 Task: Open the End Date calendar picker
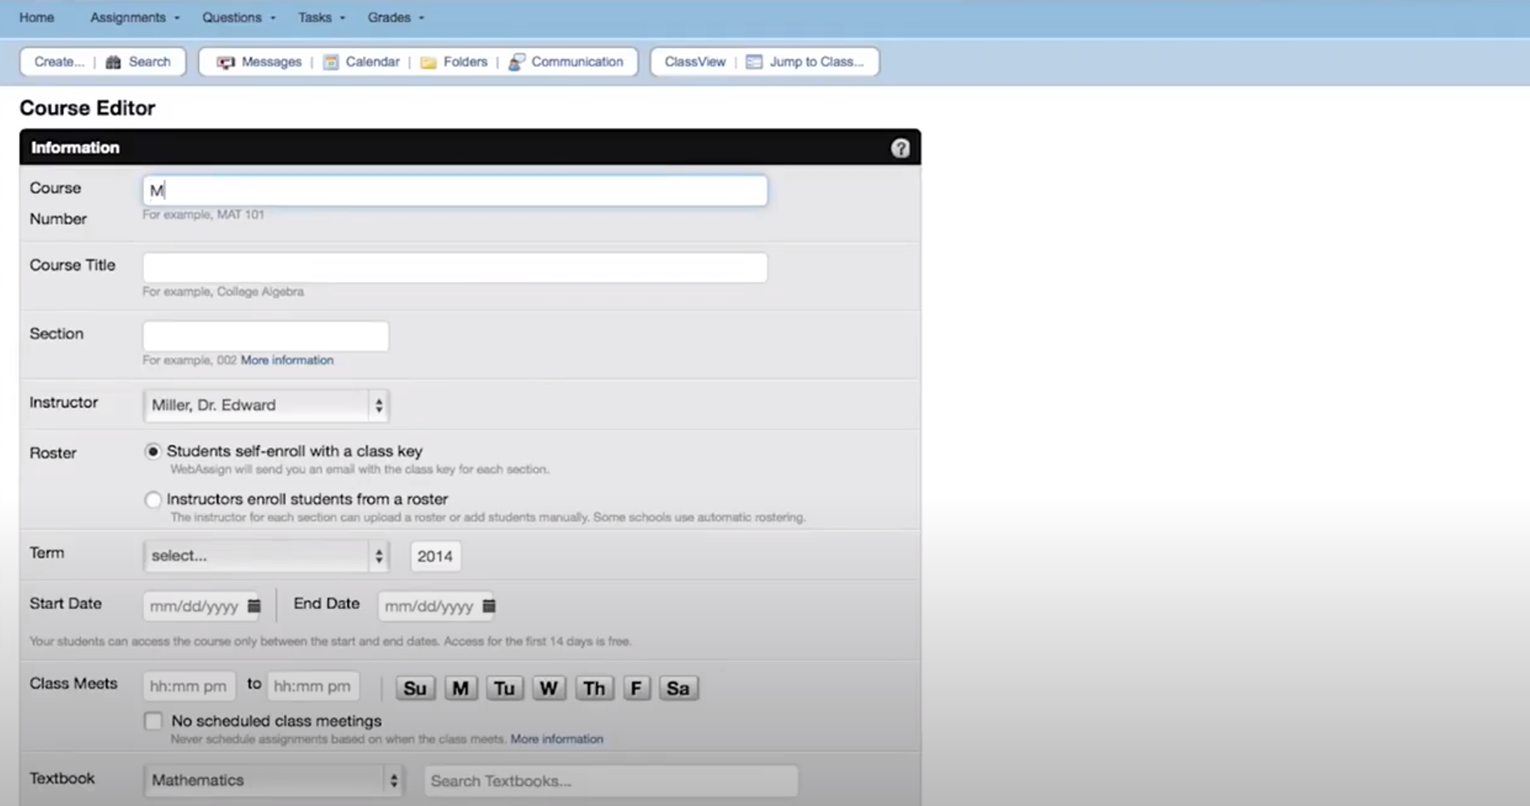pyautogui.click(x=489, y=606)
